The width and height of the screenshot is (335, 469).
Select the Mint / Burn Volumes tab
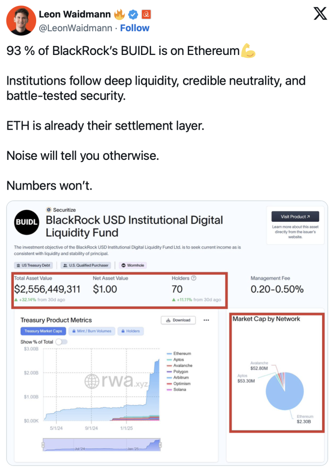(x=92, y=331)
